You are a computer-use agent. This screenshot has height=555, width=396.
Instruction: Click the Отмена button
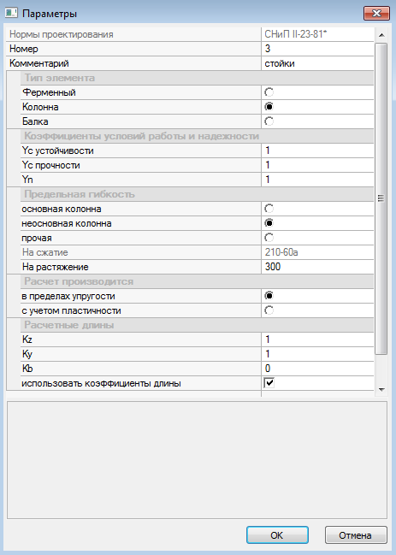(x=356, y=534)
